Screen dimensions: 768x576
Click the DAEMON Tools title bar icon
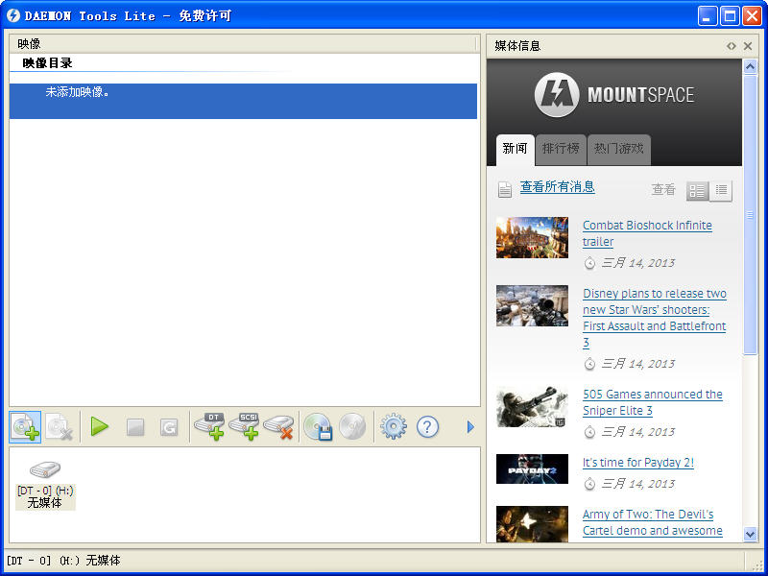point(13,15)
